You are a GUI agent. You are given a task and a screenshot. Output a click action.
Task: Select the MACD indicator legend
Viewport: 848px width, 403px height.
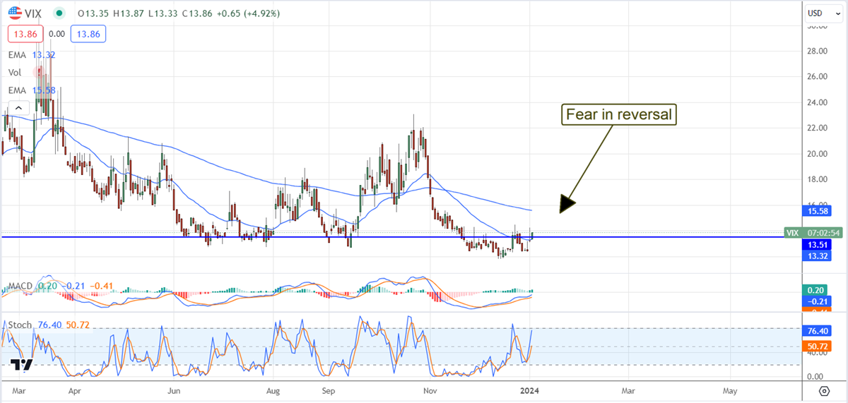20,286
